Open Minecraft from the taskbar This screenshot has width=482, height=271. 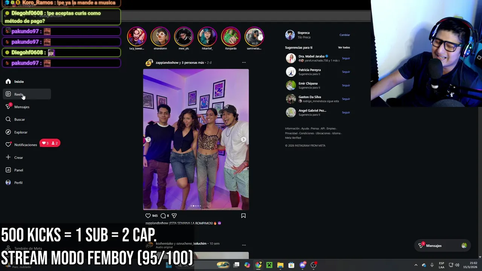tap(269, 265)
